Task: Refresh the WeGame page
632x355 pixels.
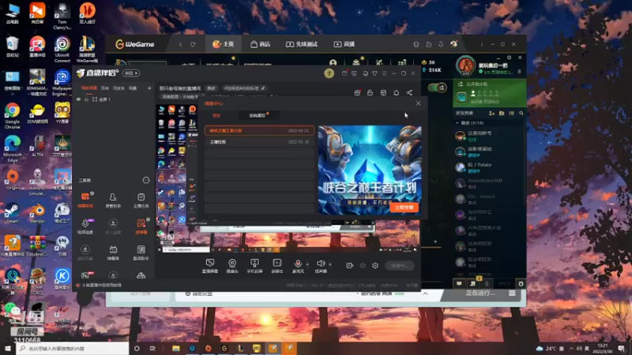Action: [193, 44]
